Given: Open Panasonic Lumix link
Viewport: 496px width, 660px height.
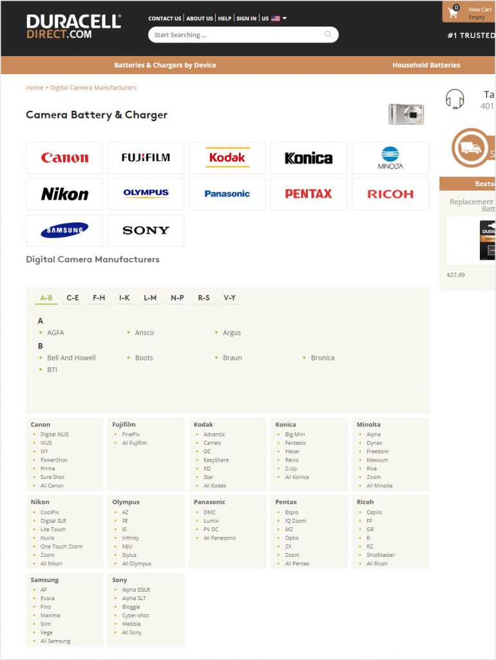Looking at the screenshot, I should click(x=211, y=521).
